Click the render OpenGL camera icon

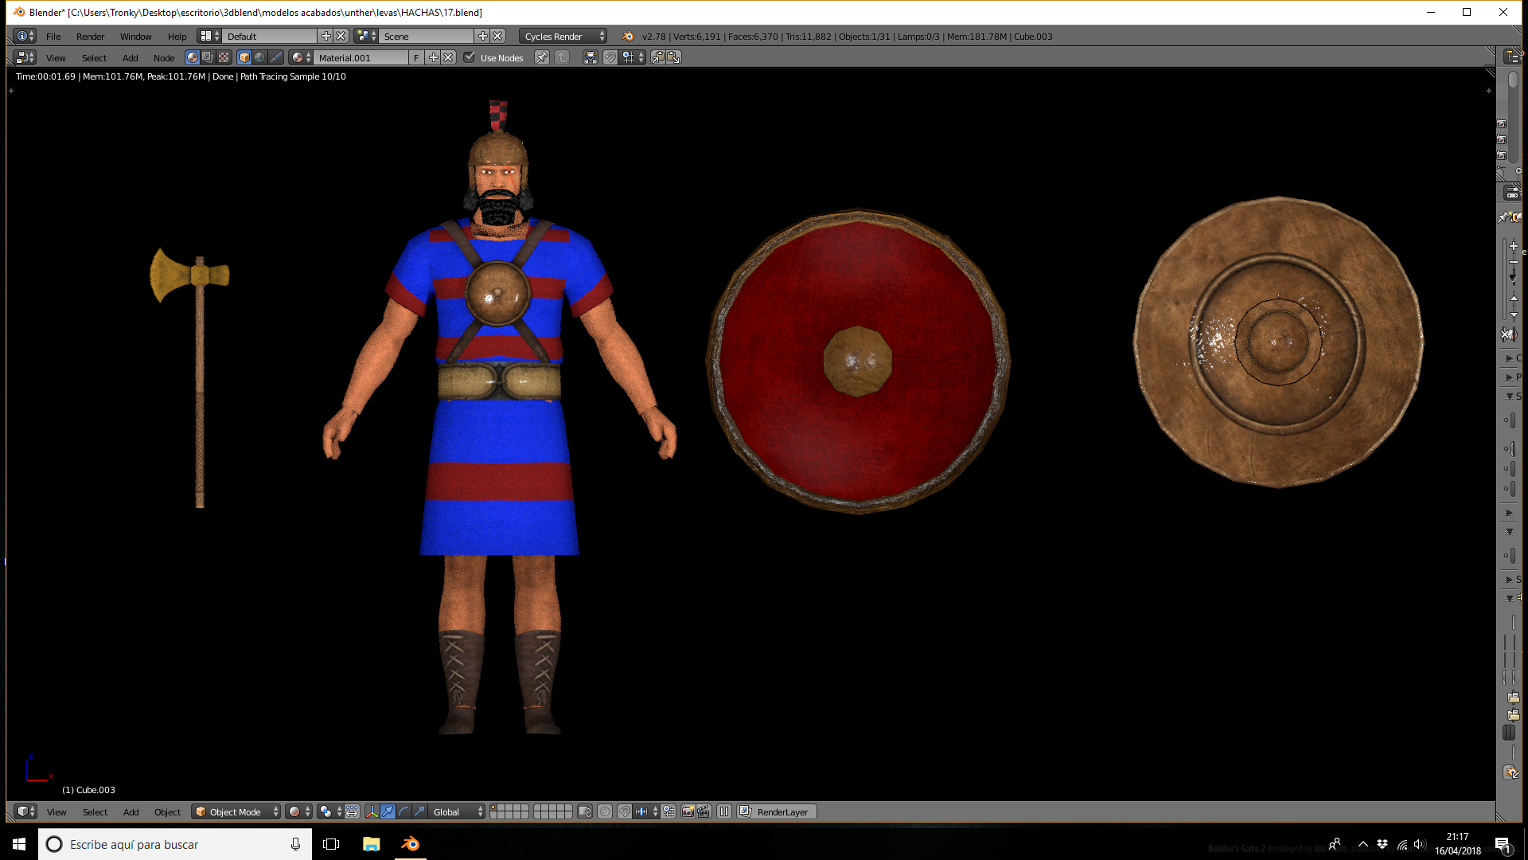688,811
